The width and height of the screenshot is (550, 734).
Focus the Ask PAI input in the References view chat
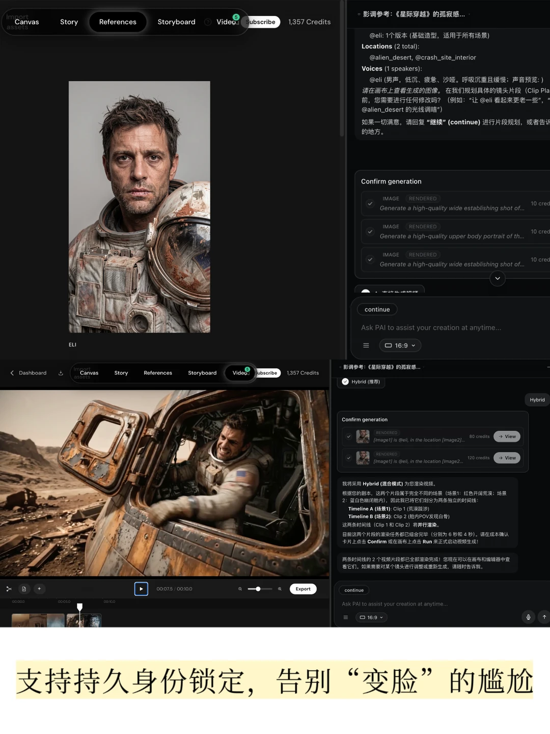click(x=431, y=328)
